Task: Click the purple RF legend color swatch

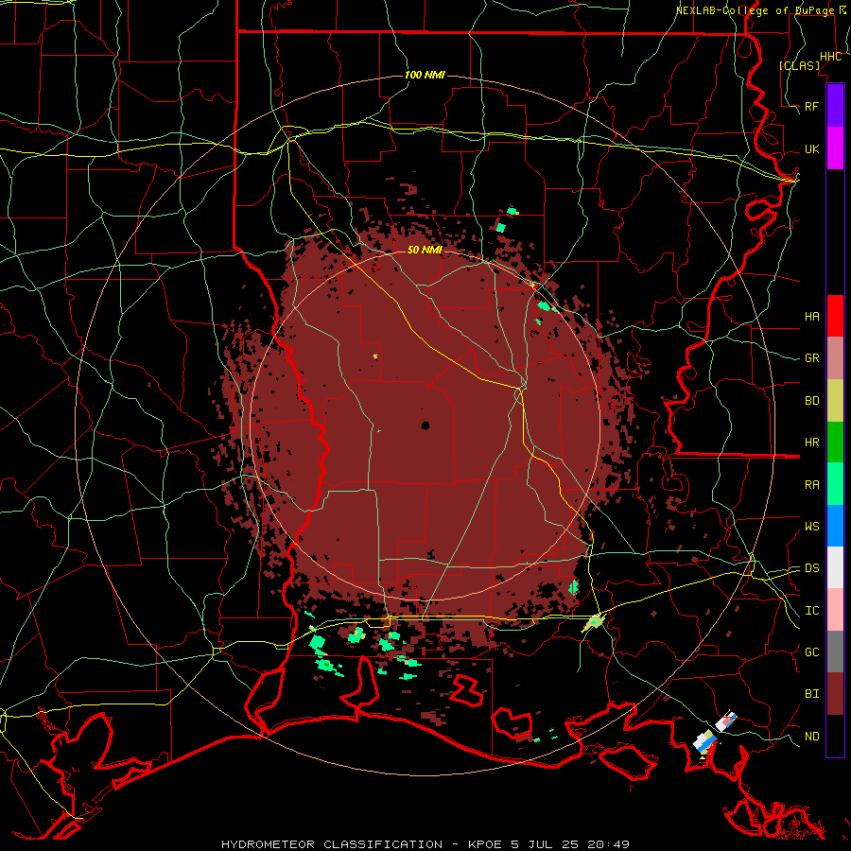Action: pos(835,106)
